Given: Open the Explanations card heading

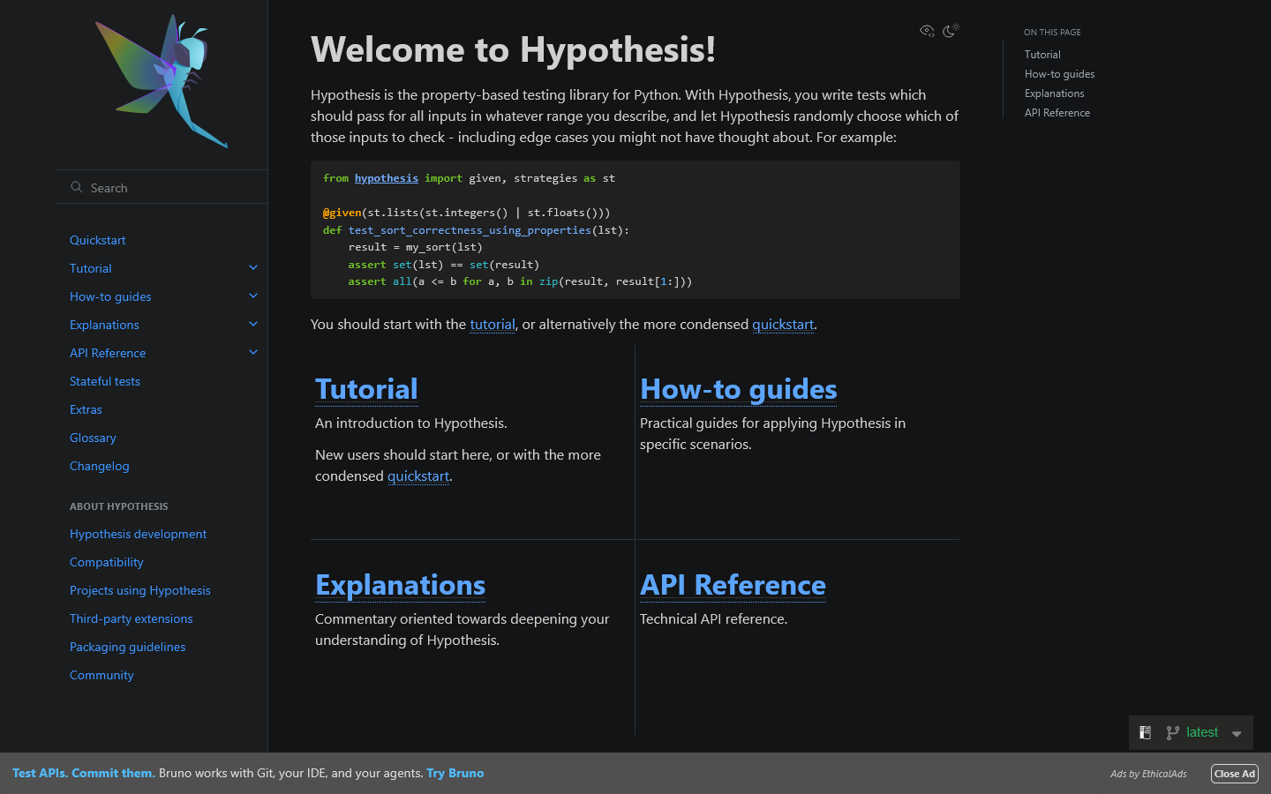Looking at the screenshot, I should click(x=400, y=585).
